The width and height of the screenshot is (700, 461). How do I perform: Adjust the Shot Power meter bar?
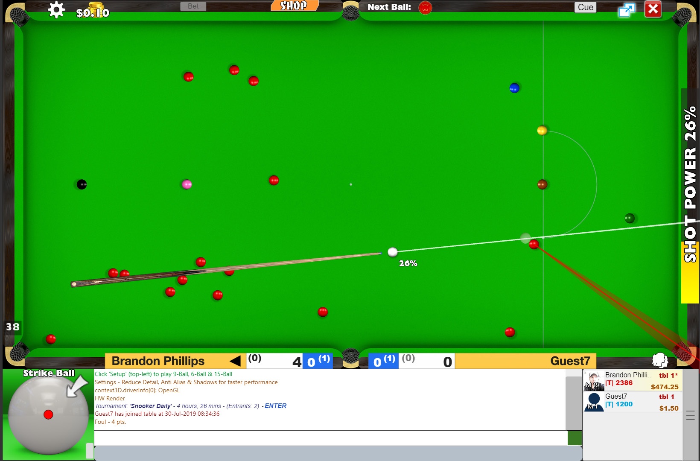click(689, 196)
